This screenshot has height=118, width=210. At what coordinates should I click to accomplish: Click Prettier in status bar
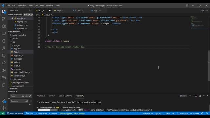(195, 113)
